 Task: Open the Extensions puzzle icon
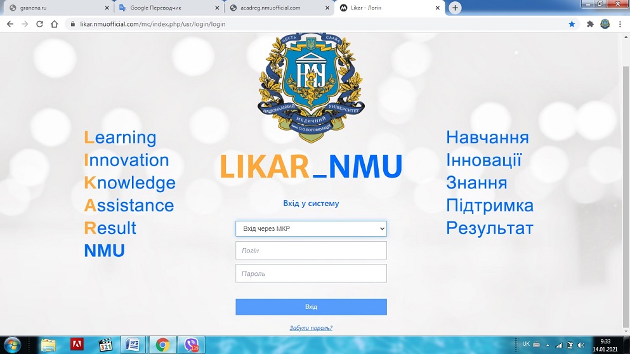(x=590, y=24)
